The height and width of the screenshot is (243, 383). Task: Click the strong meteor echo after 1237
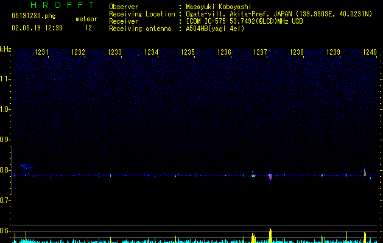(270, 176)
